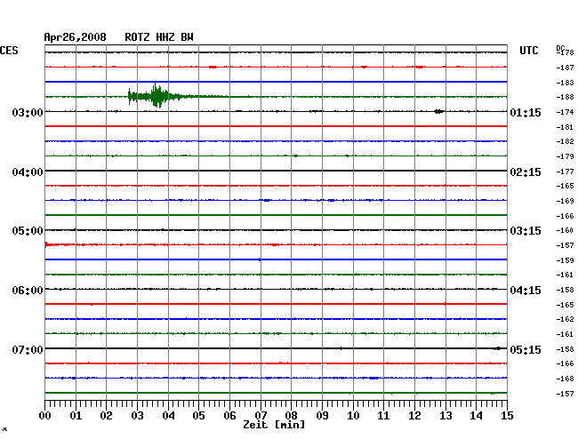Click the black noise blob on the 01:15 trace
The image size is (578, 439).
click(438, 111)
